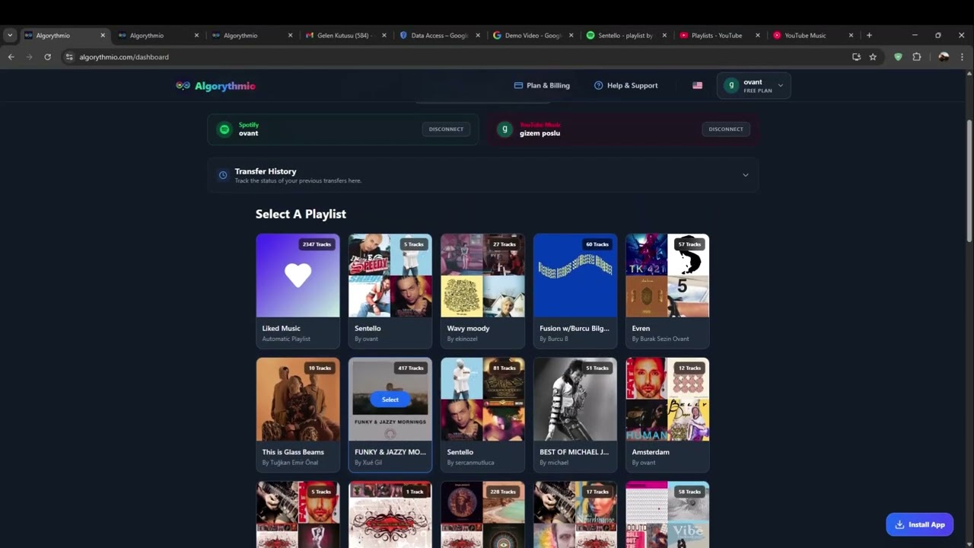
Task: Click the install app icon in the address bar
Action: [x=856, y=57]
